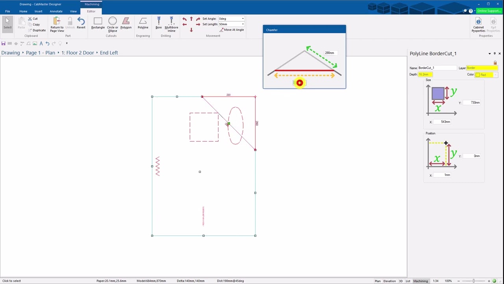Click the green status check icon
The width and height of the screenshot is (504, 284).
[494, 281]
